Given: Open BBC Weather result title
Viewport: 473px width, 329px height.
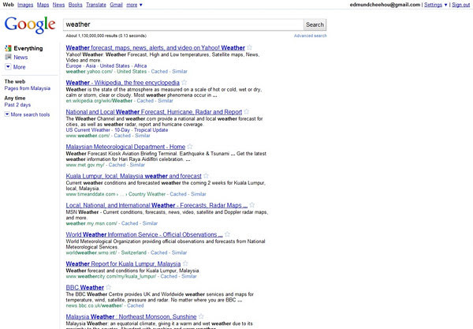Looking at the screenshot, I should coord(85,287).
